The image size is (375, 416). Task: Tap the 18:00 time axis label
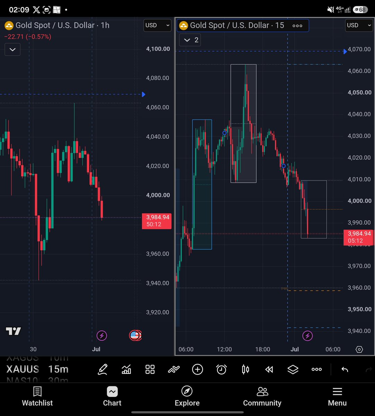click(263, 349)
